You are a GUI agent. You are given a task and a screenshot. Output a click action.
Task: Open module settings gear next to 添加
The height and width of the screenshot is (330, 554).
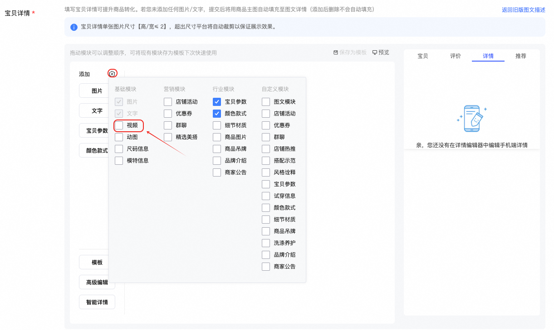click(113, 74)
